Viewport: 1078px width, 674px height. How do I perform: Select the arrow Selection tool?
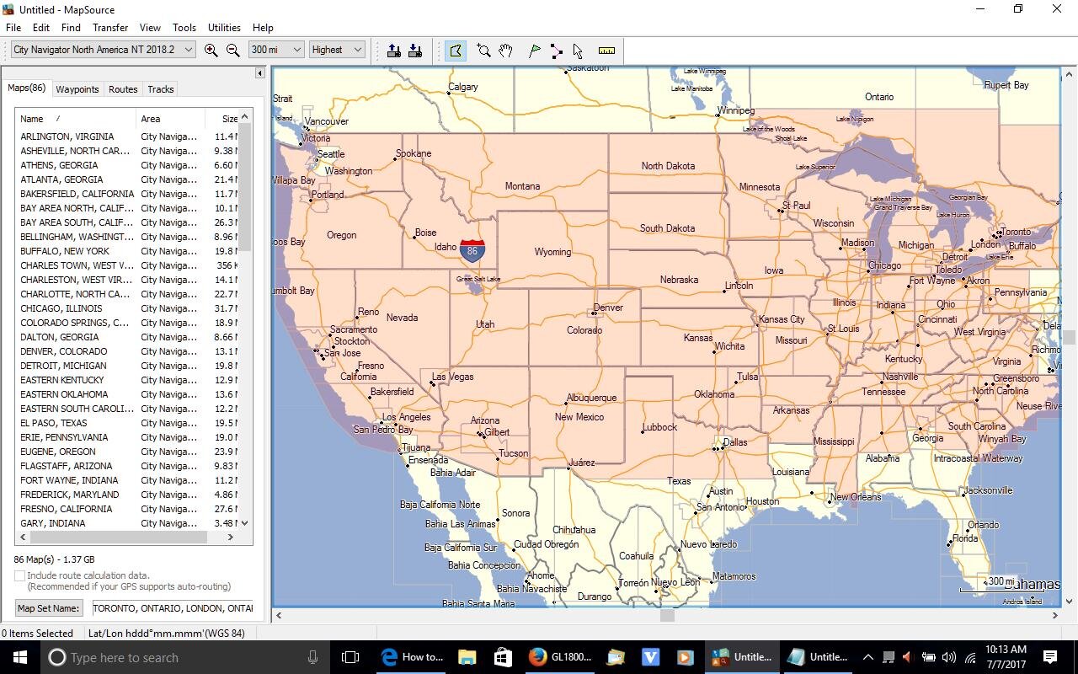pos(578,51)
